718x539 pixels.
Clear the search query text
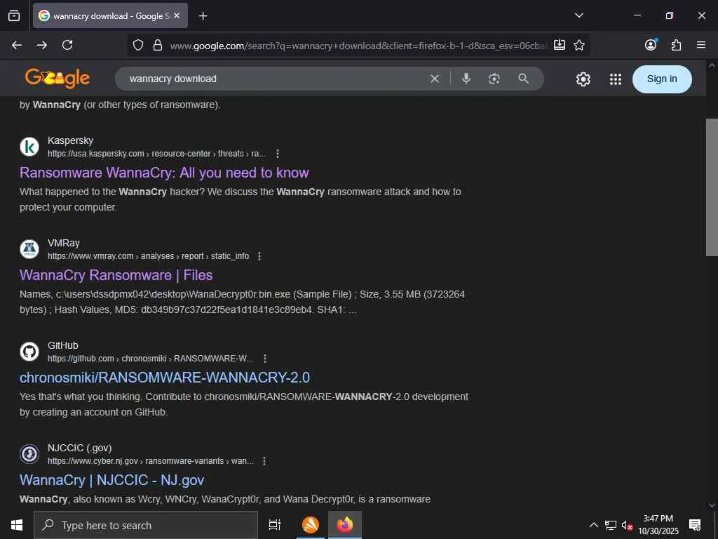435,79
